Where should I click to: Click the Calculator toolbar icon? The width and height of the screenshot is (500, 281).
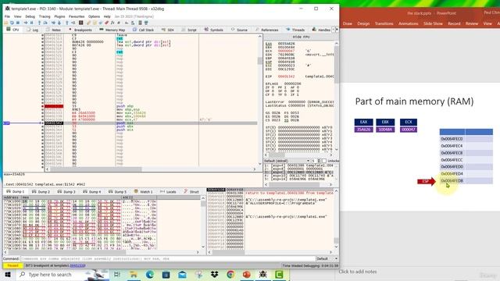tap(140, 23)
